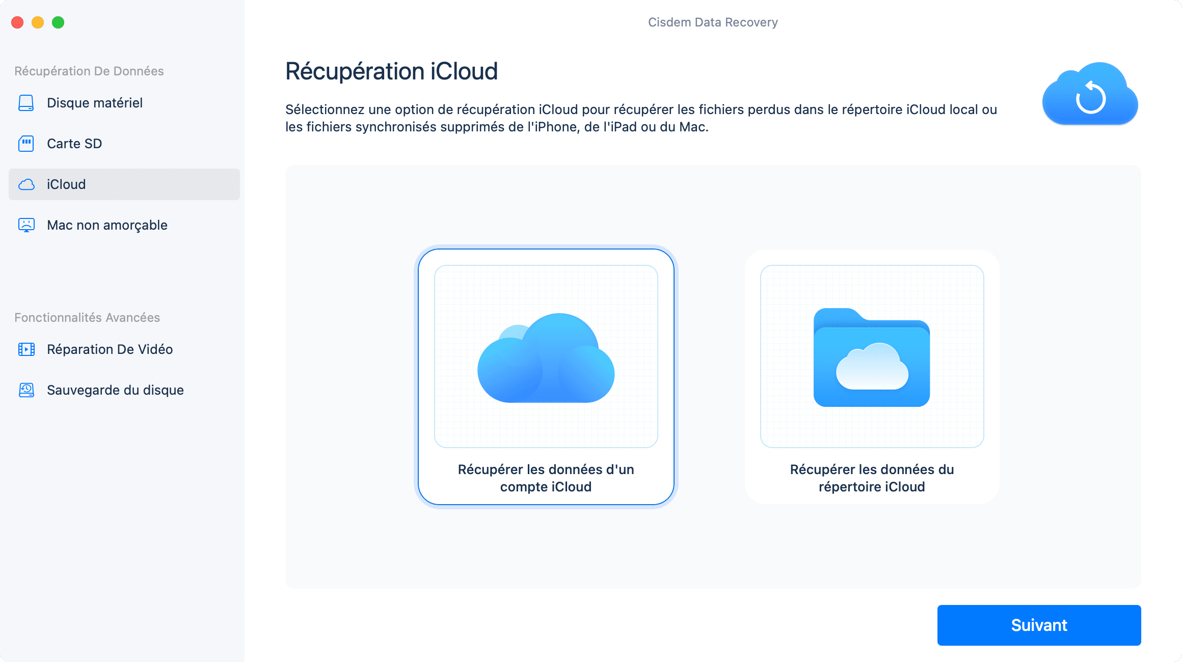
Task: Close the window with the red button
Action: click(x=17, y=22)
